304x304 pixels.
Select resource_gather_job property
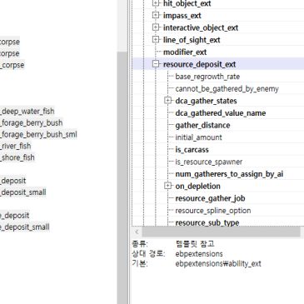210,198
